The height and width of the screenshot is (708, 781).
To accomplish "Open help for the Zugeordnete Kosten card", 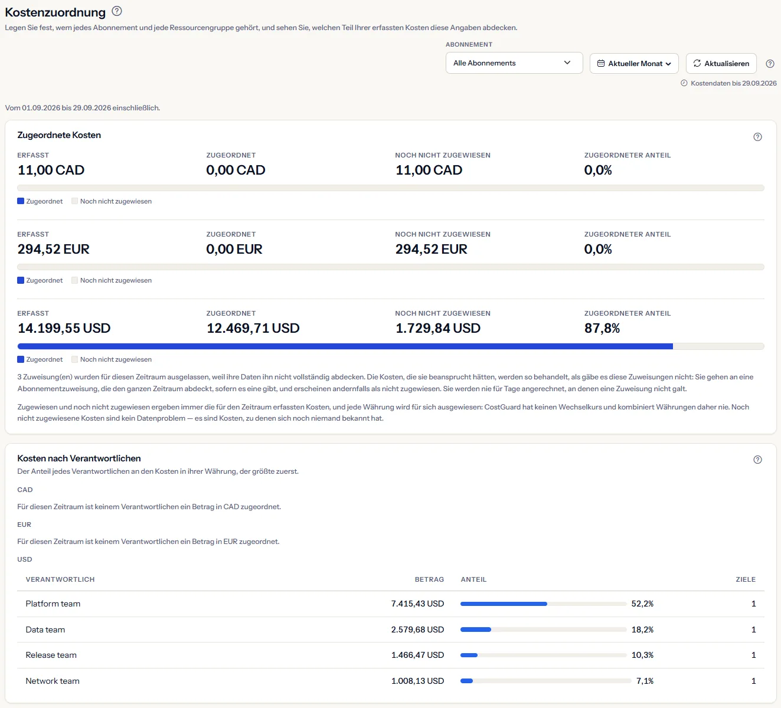I will click(758, 137).
